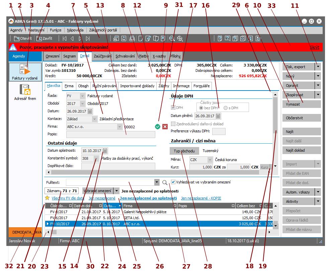Open calendar picker for Datum field
Image resolution: width=329 pixels, height=271 pixels.
[90, 111]
